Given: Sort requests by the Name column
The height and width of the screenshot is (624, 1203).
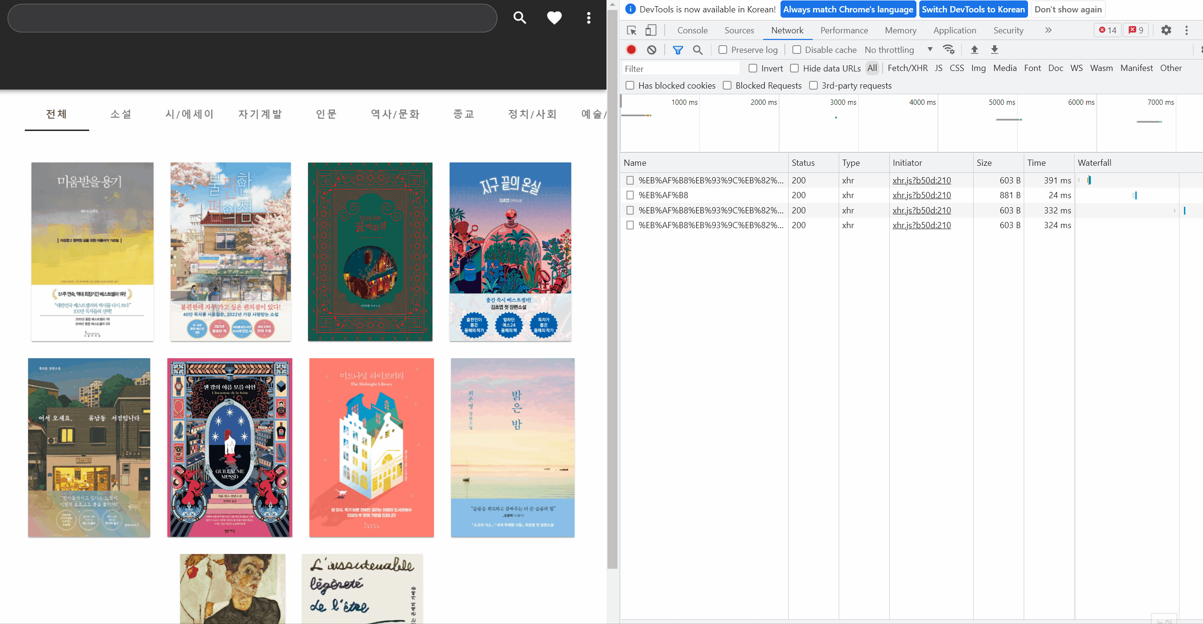Looking at the screenshot, I should pos(704,163).
